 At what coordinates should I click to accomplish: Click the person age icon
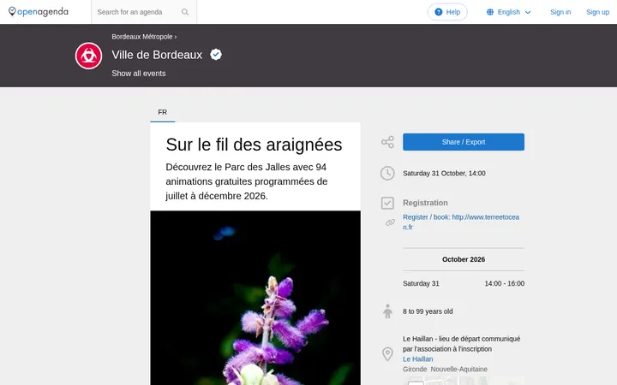tap(387, 311)
